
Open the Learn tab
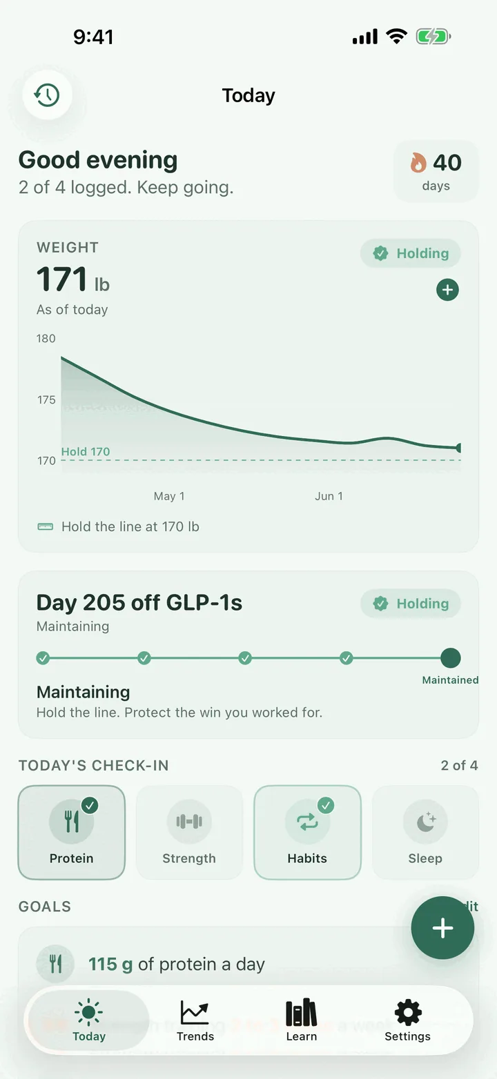tap(302, 1021)
